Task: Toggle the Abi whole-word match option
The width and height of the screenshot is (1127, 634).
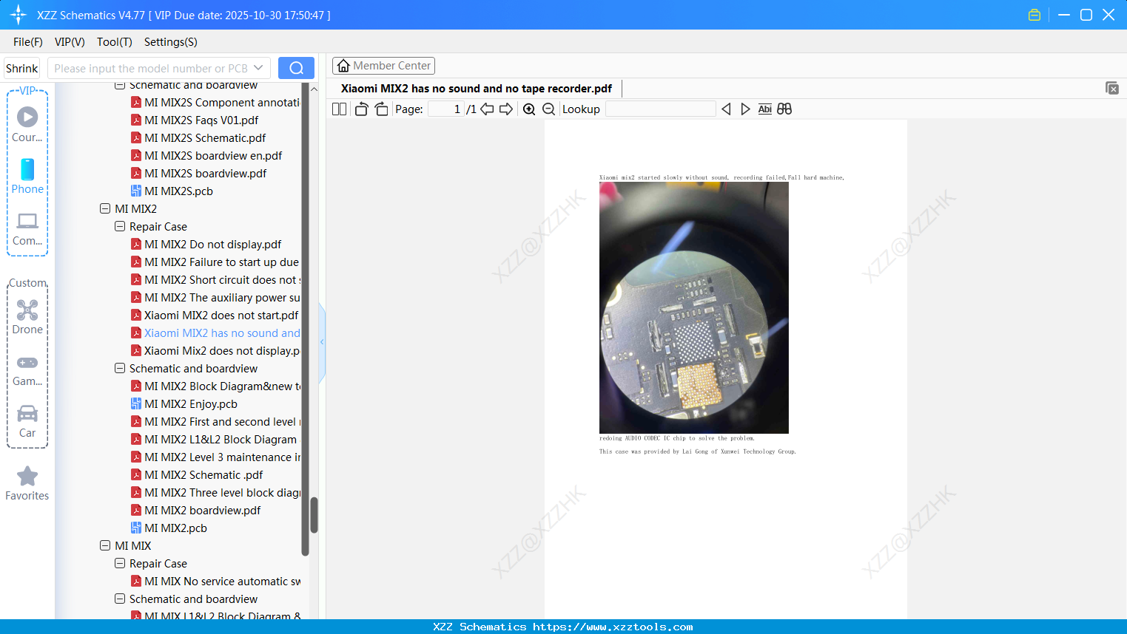Action: 765,109
